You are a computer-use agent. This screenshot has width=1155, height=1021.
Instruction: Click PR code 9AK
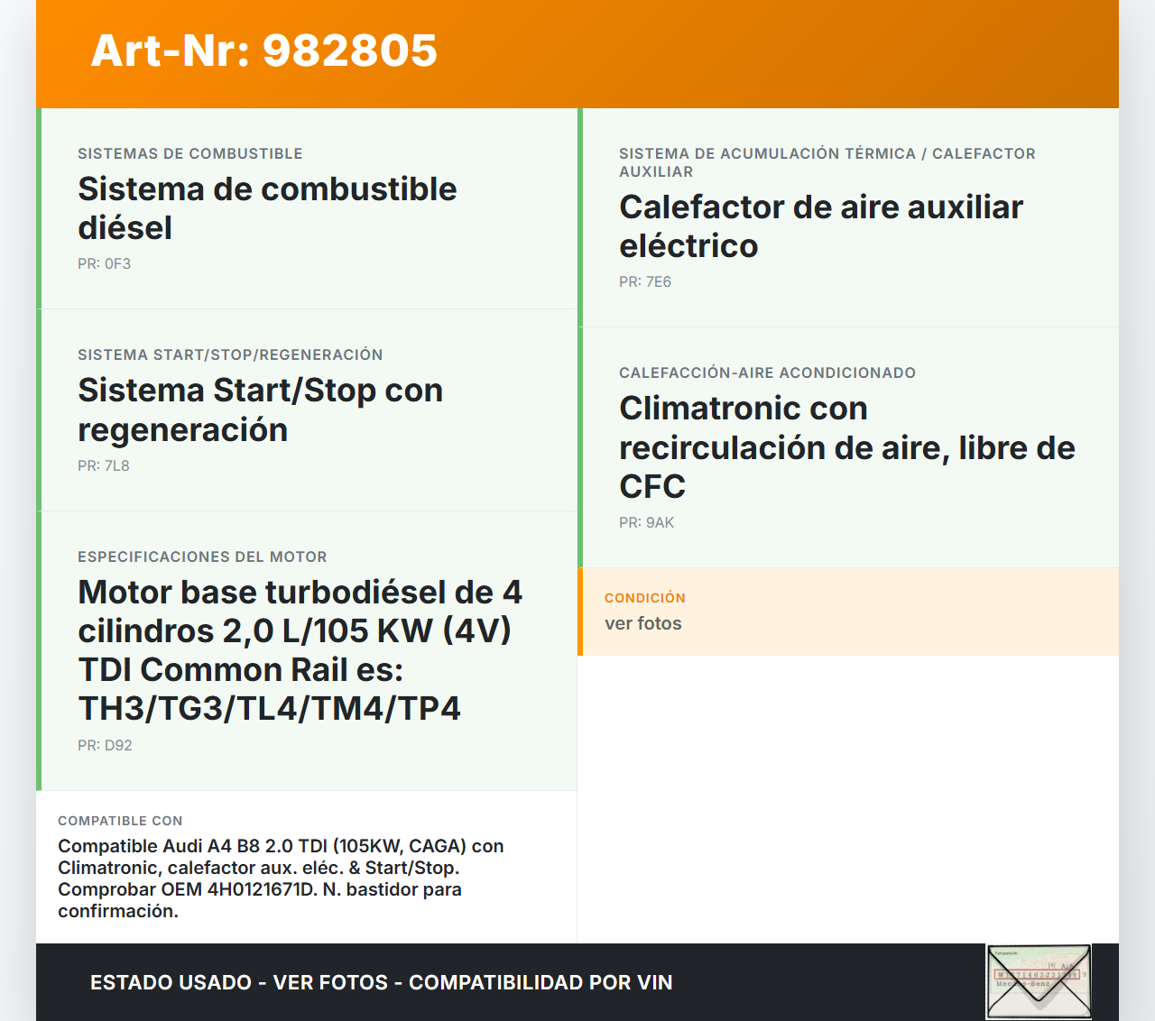click(646, 522)
